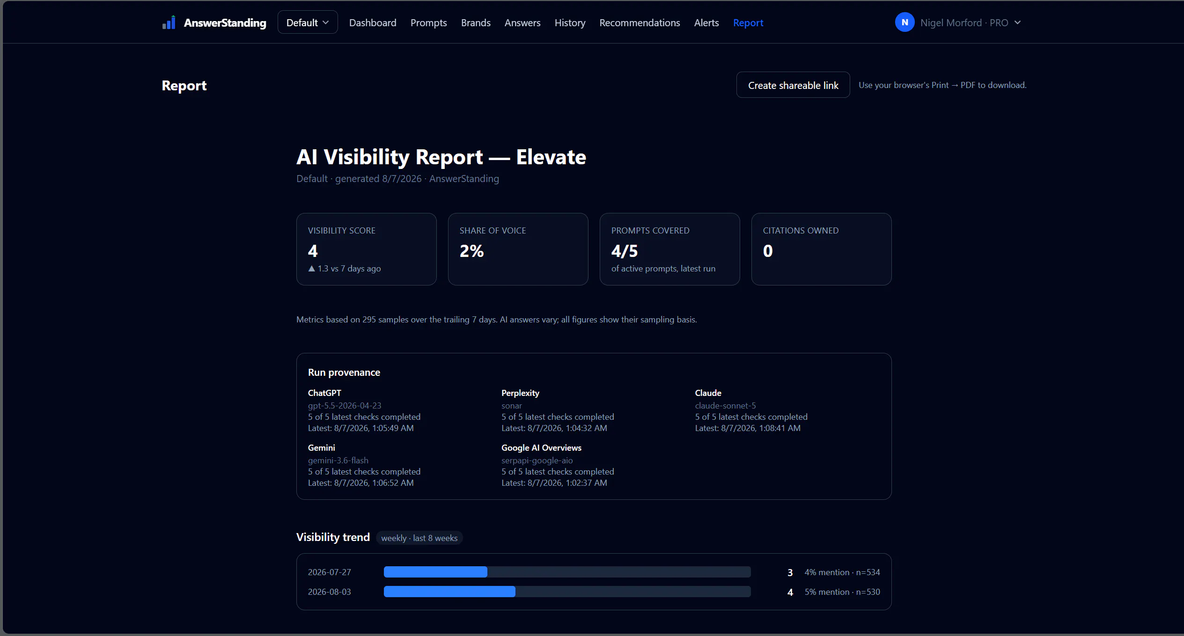
Task: Select the active Report nav item
Action: tap(748, 22)
